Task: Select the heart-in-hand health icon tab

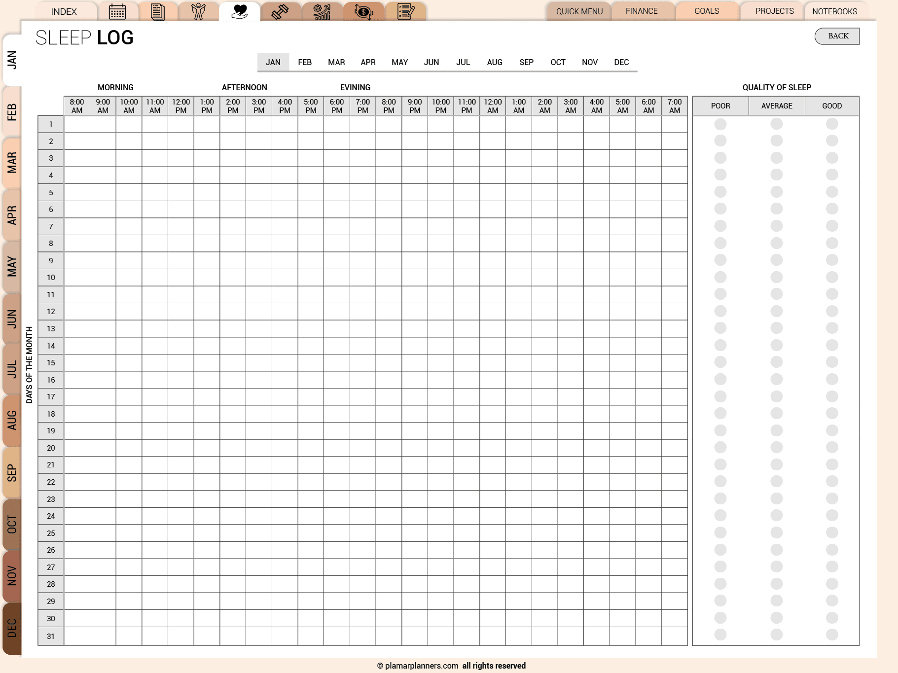Action: [240, 11]
